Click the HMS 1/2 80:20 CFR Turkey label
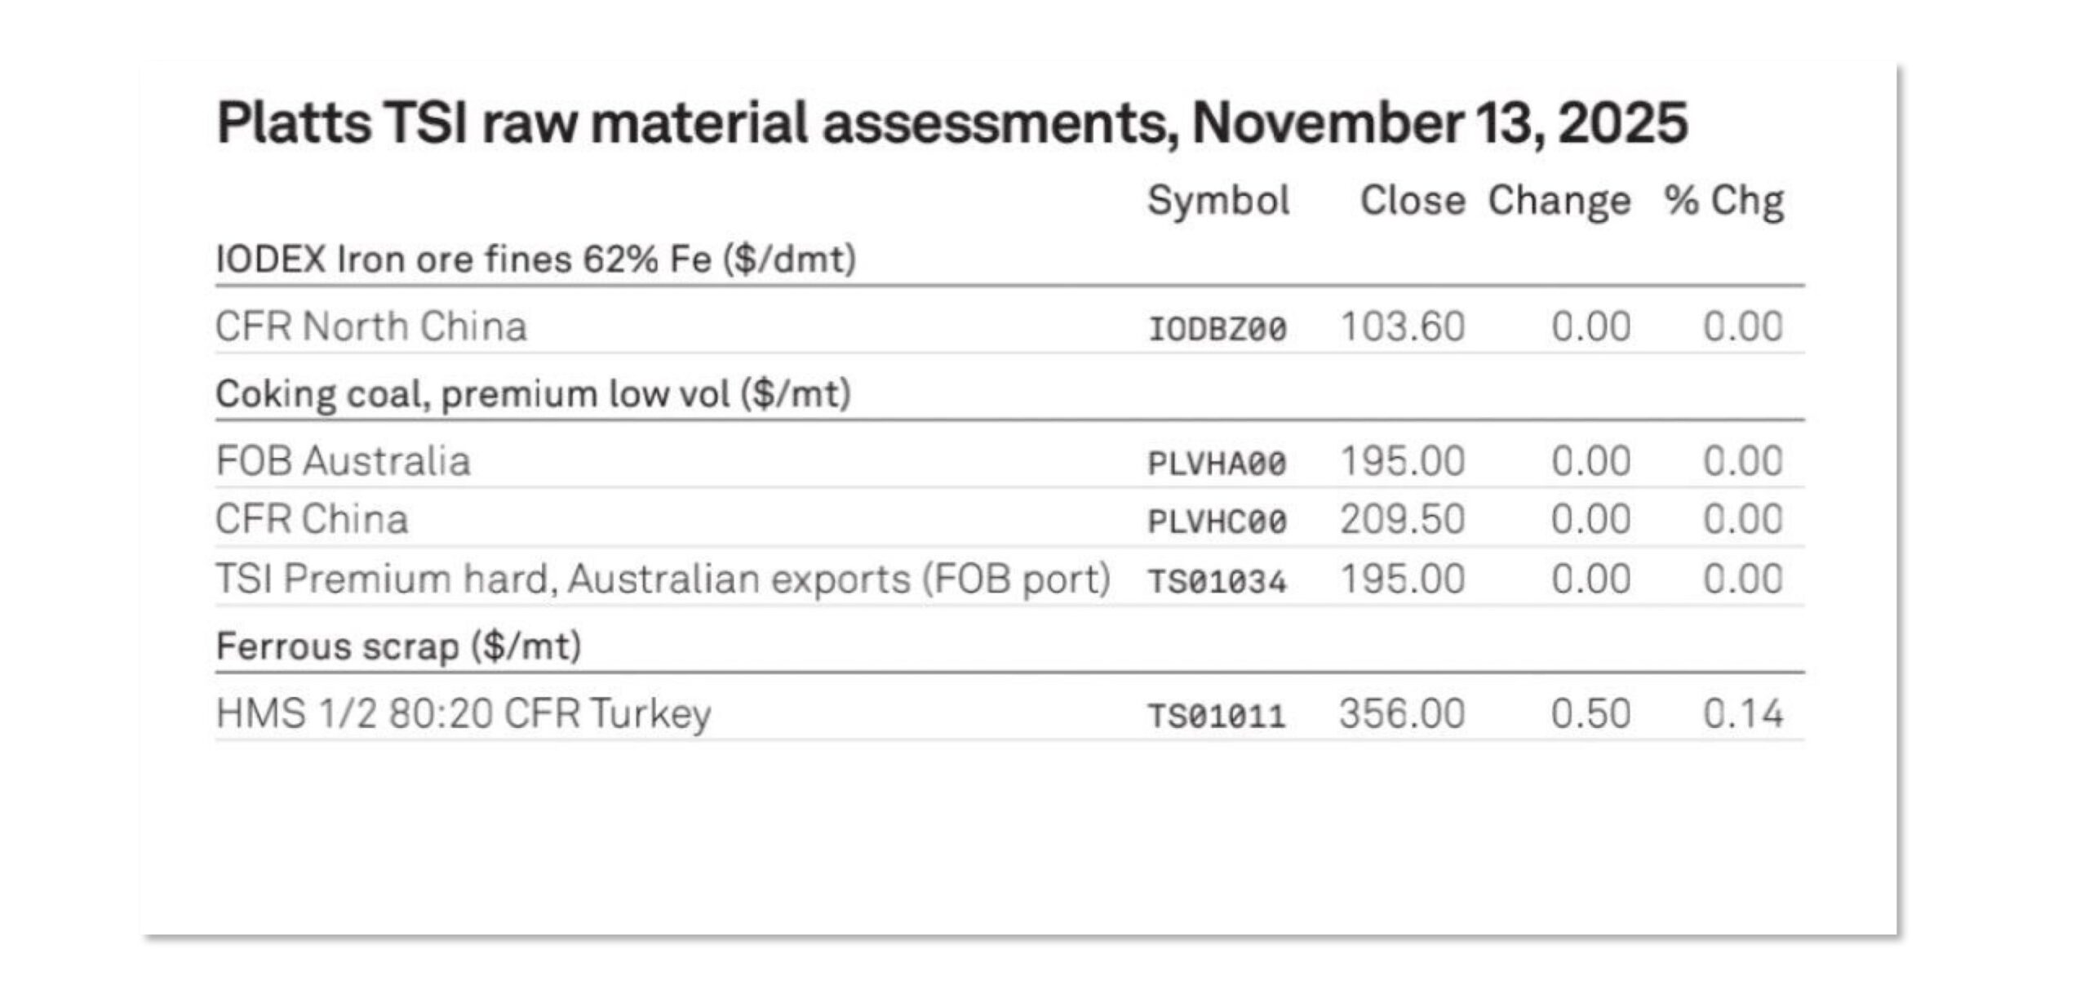 click(463, 714)
